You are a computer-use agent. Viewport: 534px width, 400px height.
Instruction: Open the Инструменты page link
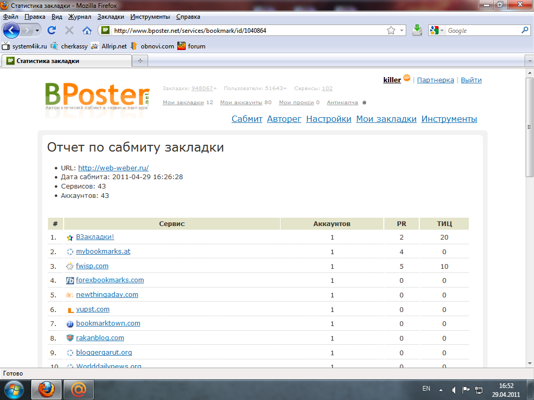tap(449, 119)
